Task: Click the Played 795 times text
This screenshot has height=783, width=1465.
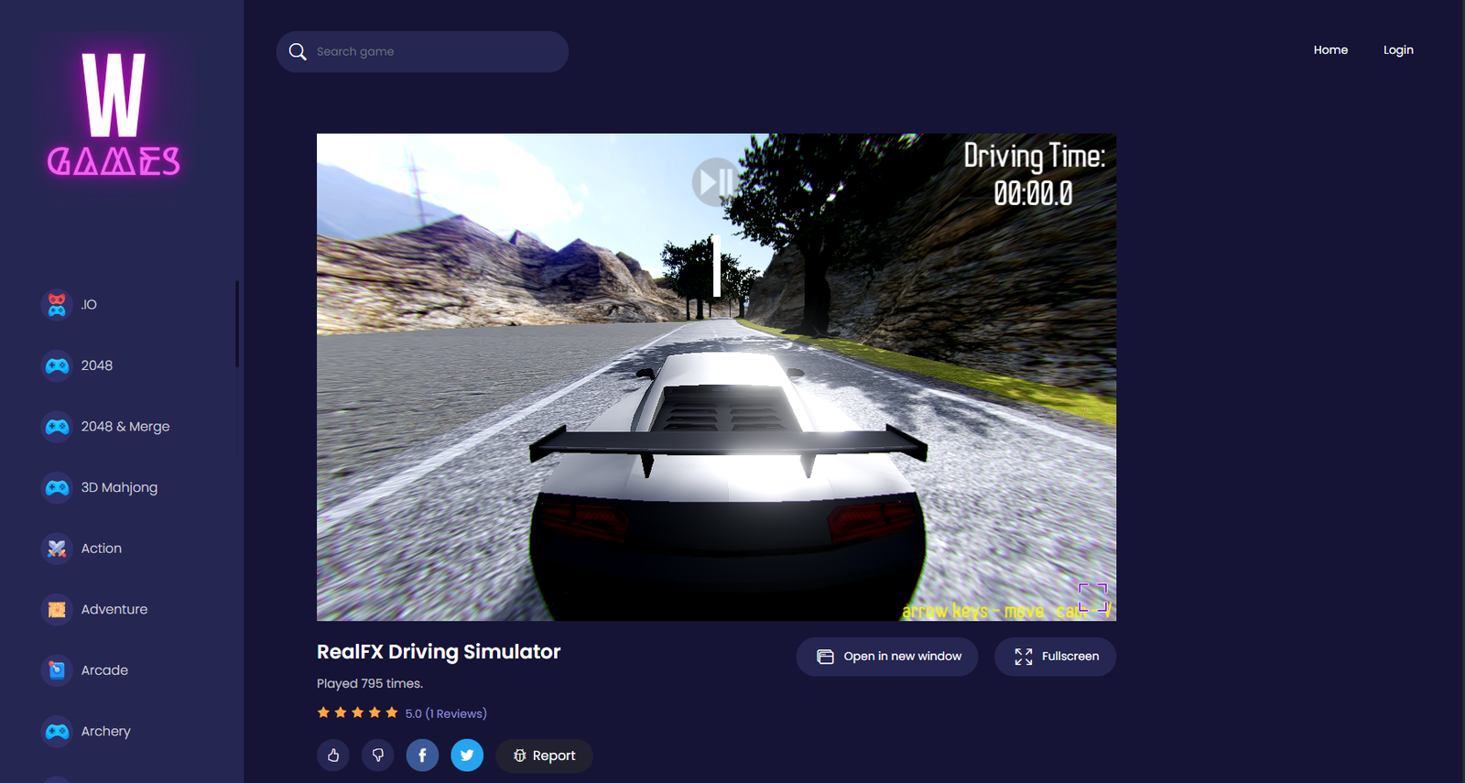Action: click(x=370, y=683)
